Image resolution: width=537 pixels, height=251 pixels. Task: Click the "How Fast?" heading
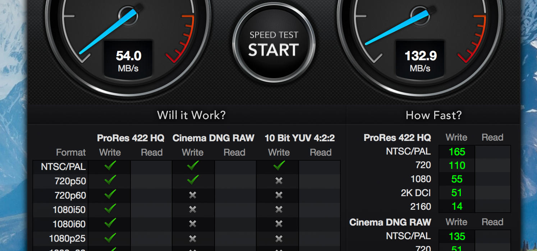(x=433, y=115)
